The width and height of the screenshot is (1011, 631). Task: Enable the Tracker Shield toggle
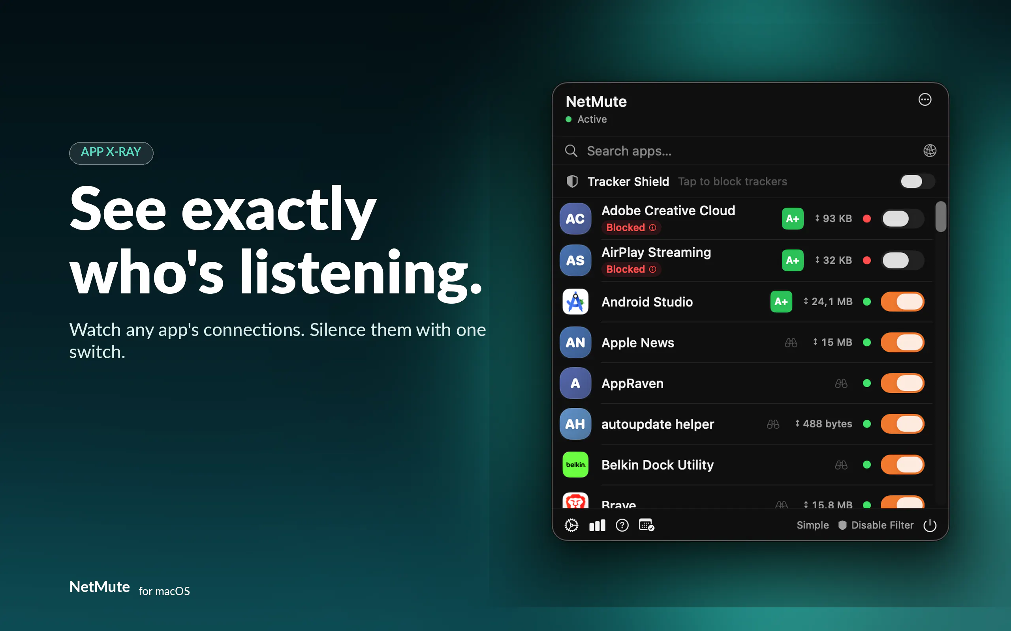pos(917,181)
